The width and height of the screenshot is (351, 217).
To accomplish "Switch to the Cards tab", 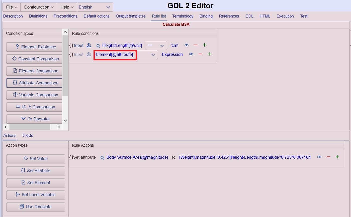I will [28, 135].
